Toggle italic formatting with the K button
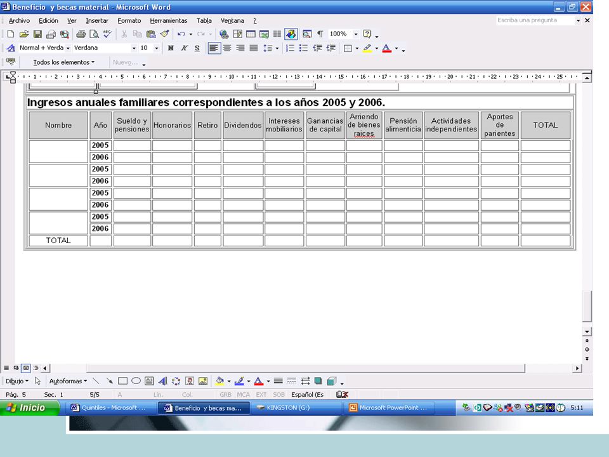 pos(184,48)
